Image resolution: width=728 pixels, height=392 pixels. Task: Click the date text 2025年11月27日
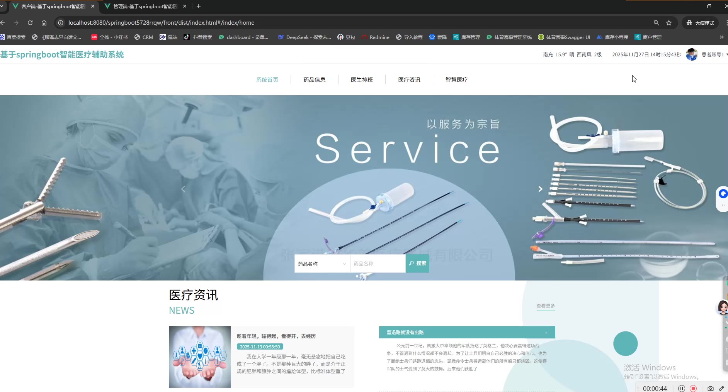point(630,54)
